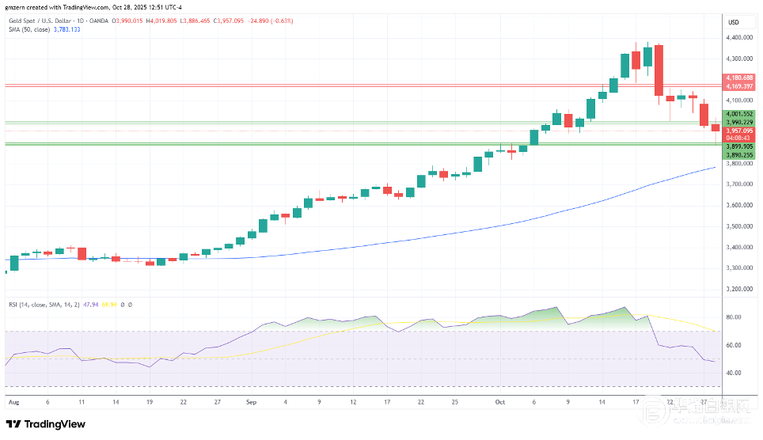Click the 3,957.095 current price label
The image size is (763, 440).
(738, 130)
